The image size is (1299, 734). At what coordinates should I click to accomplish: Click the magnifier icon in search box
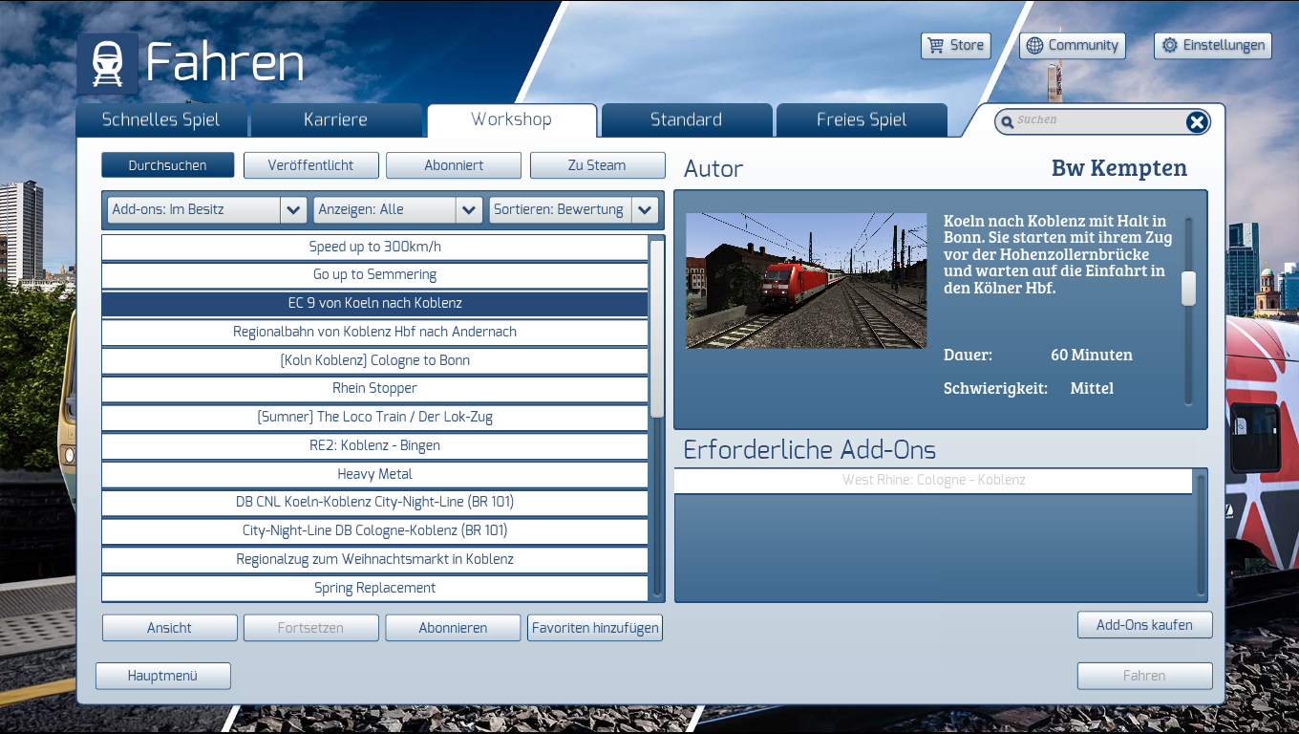(x=1007, y=122)
